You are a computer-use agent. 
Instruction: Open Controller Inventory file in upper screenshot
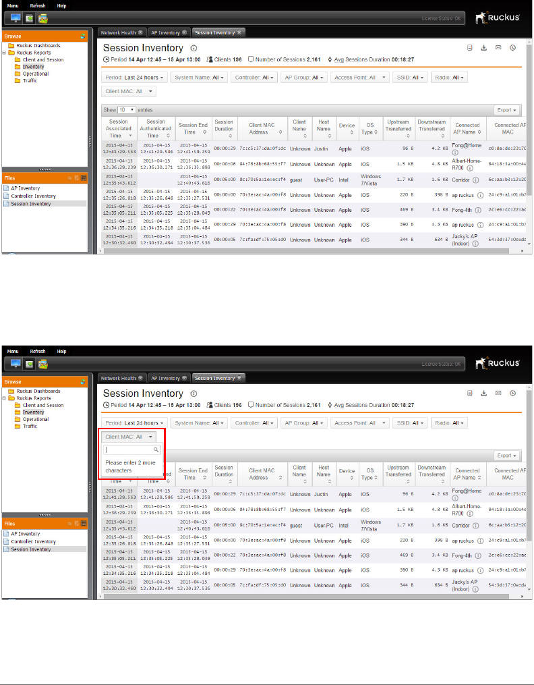tap(34, 196)
